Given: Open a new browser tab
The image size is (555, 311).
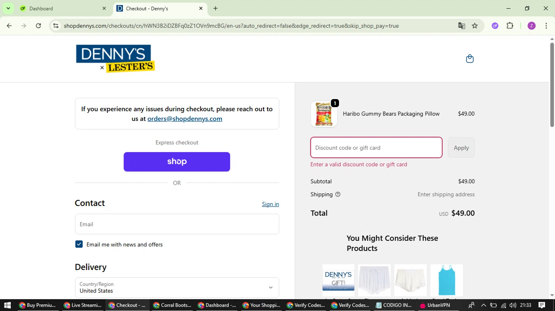Looking at the screenshot, I should (x=215, y=8).
